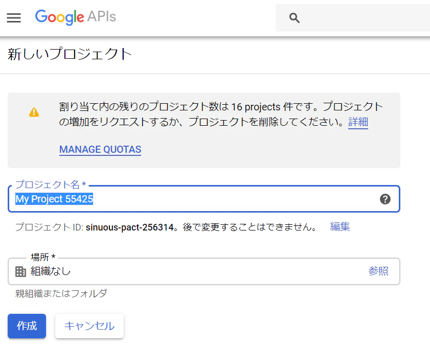430x346 pixels.
Task: Click the Google APIs logo
Action: pyautogui.click(x=75, y=17)
